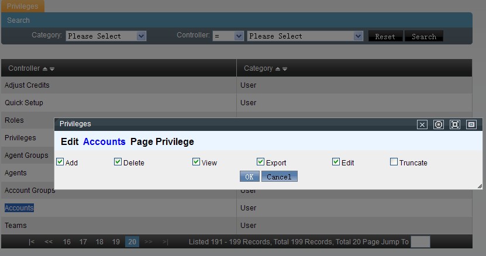Click the rightmost rectangle icon in dialog titlebar
The width and height of the screenshot is (486, 256).
[x=471, y=124]
